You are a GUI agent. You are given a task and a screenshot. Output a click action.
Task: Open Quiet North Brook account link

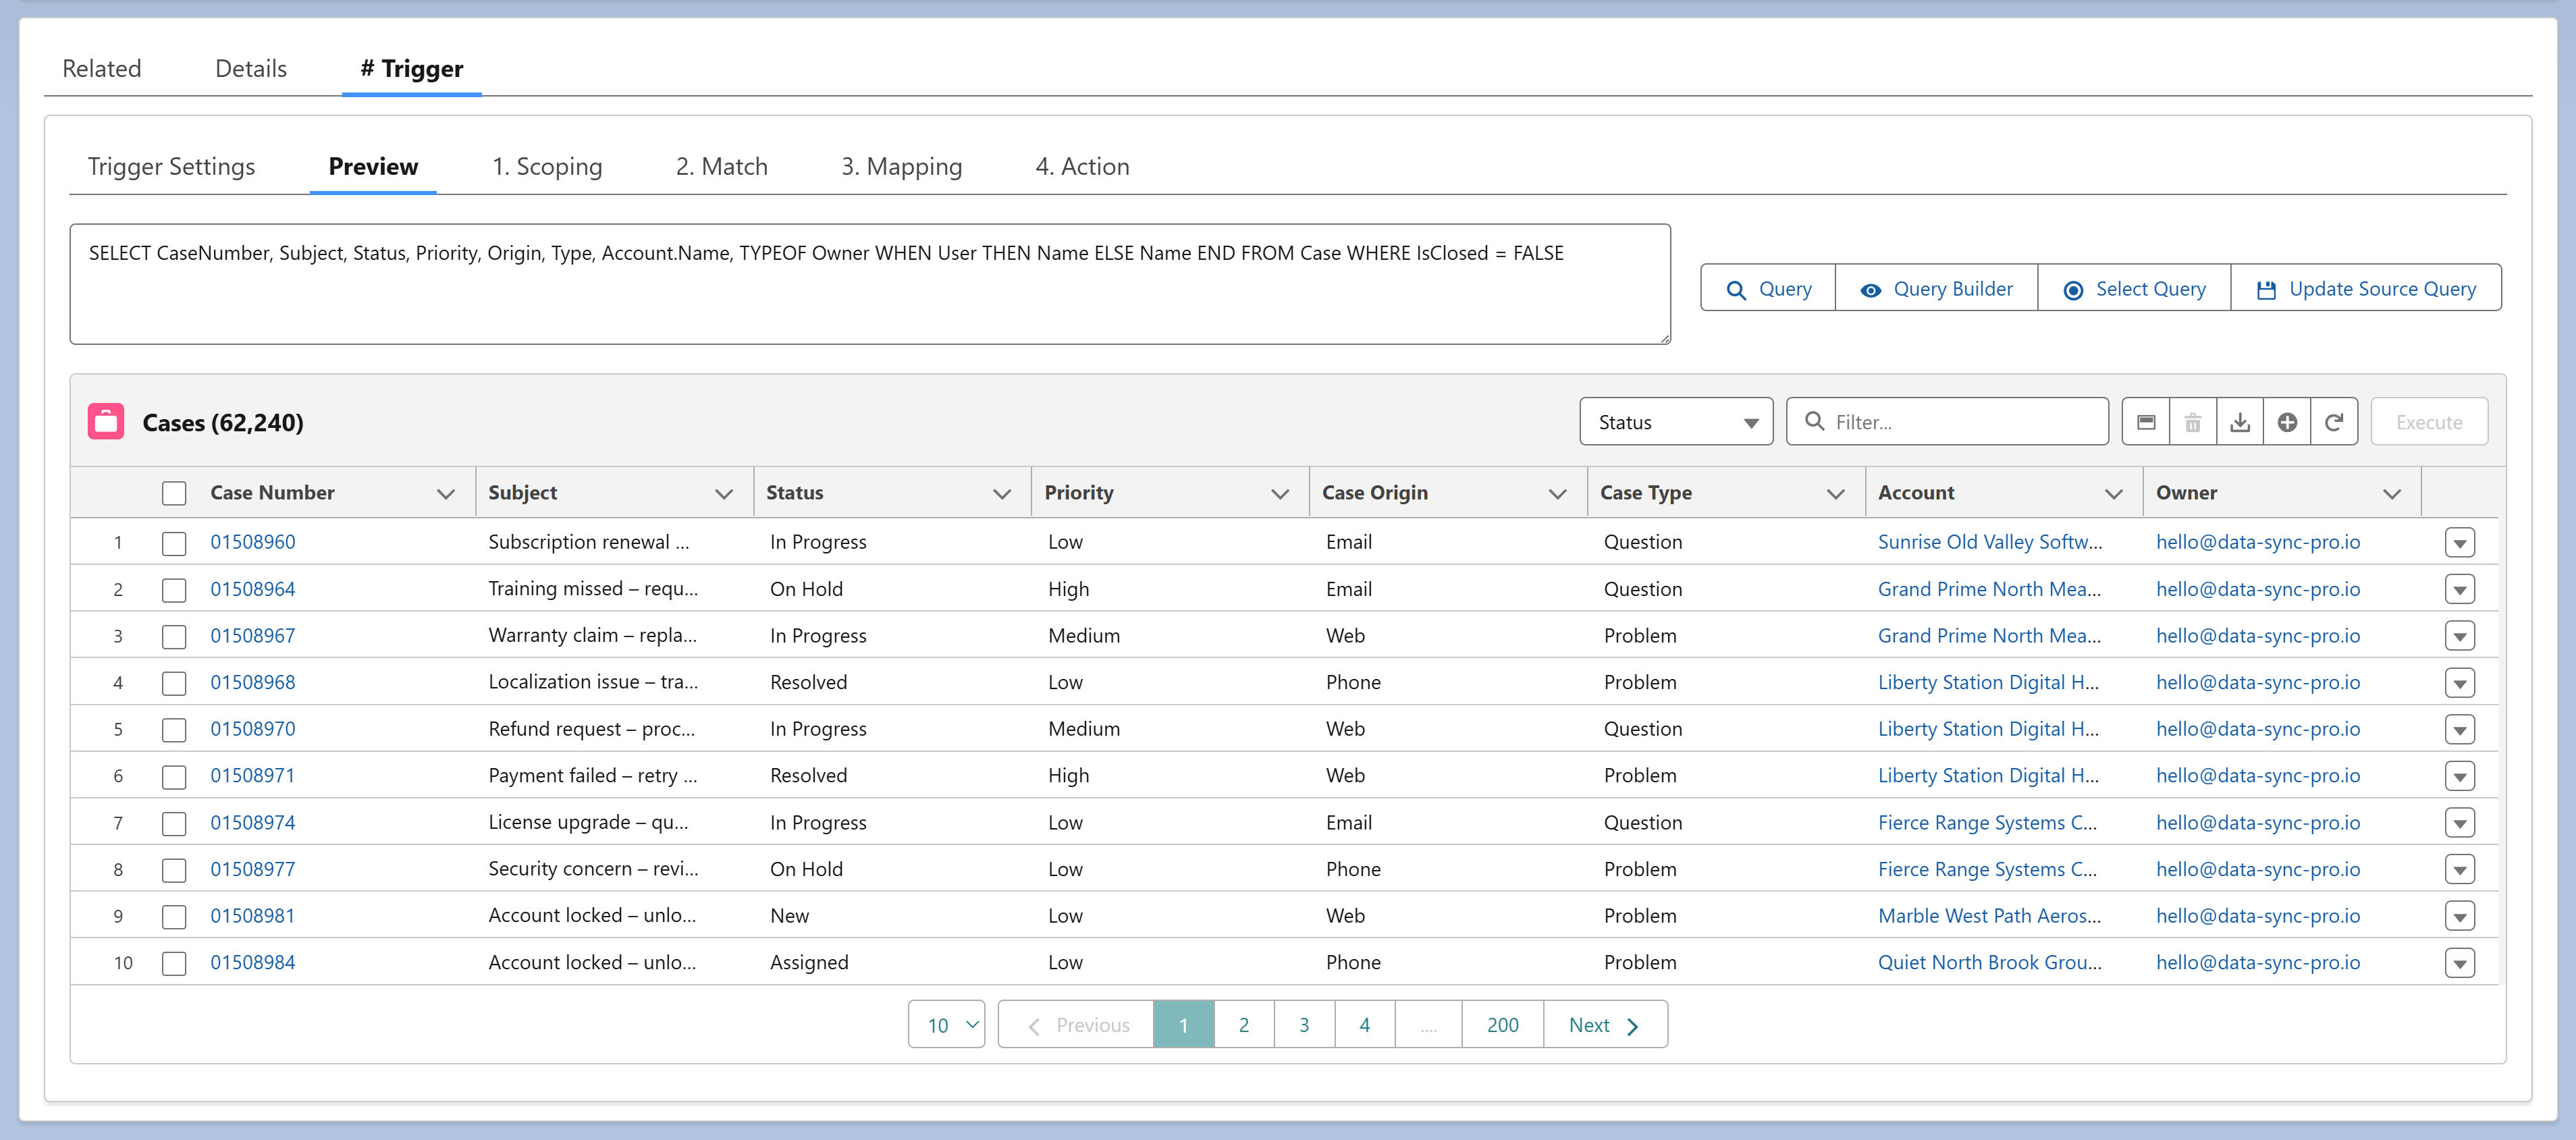tap(1989, 962)
